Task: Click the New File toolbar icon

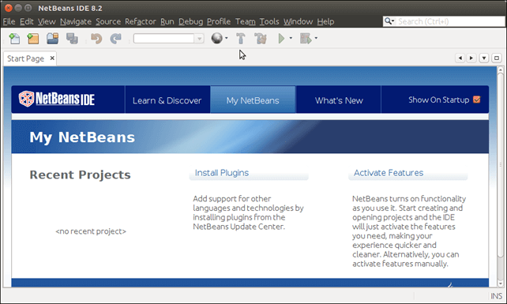Action: pyautogui.click(x=14, y=39)
